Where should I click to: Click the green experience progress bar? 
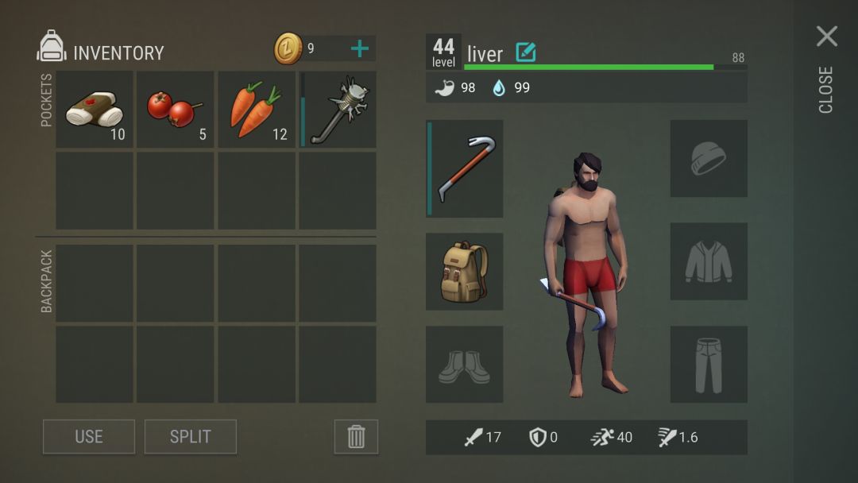pos(605,68)
